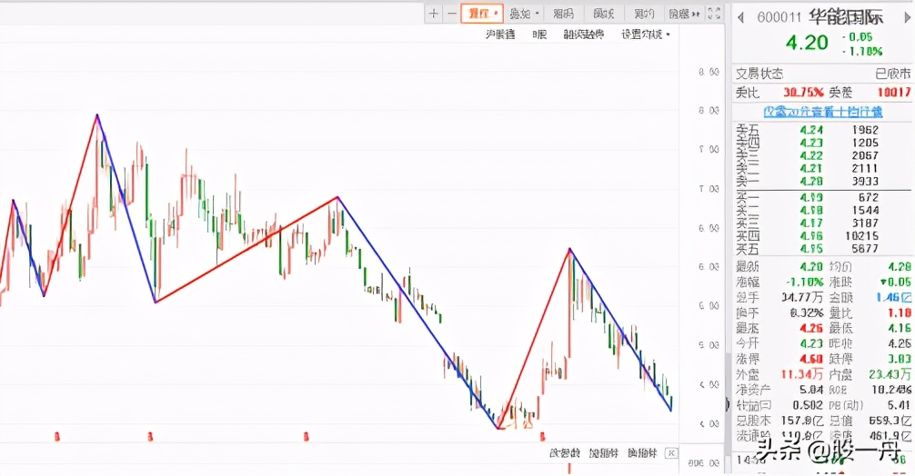
Task: Click the red B marker under the chart's lowest trough
Action: point(542,436)
